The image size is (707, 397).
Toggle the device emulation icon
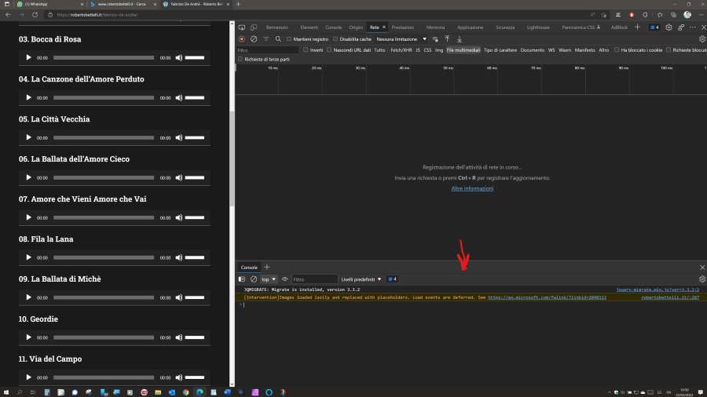pos(254,27)
